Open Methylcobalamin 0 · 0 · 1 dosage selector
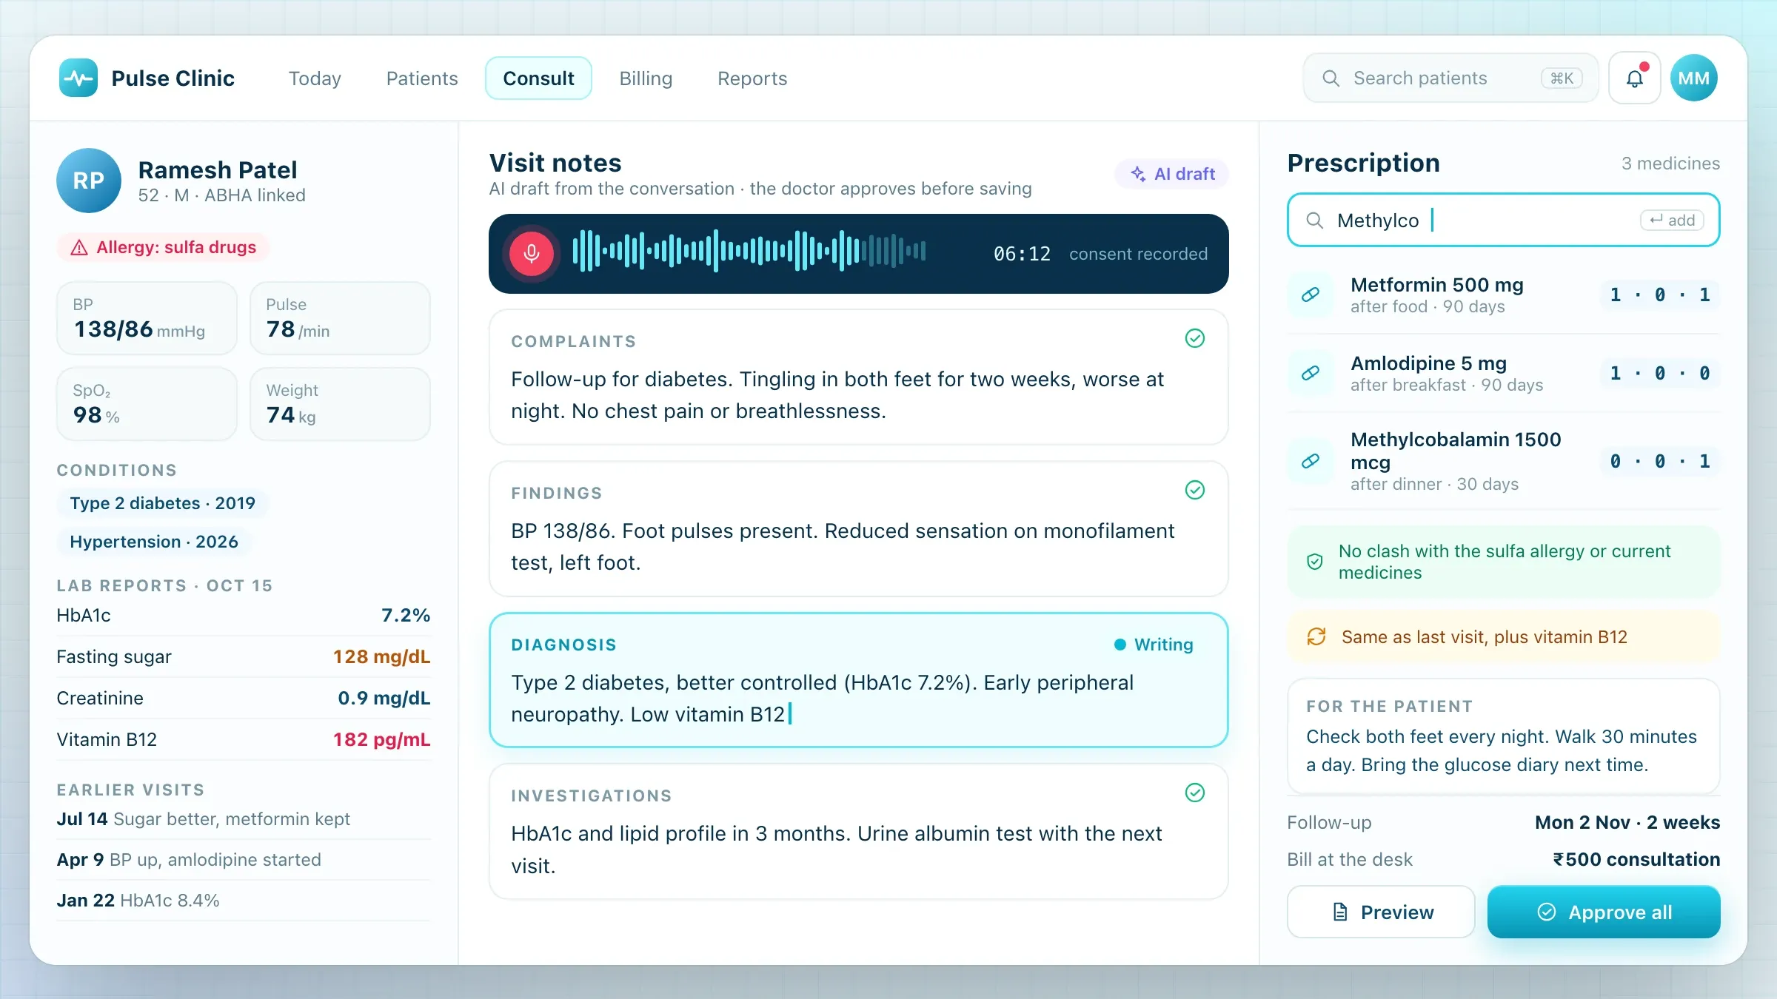1777x999 pixels. click(1660, 461)
